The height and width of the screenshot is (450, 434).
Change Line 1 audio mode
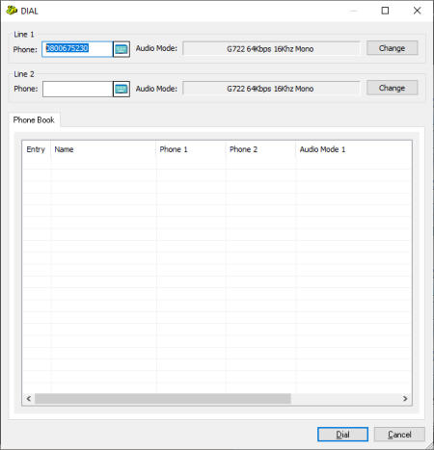click(x=392, y=48)
